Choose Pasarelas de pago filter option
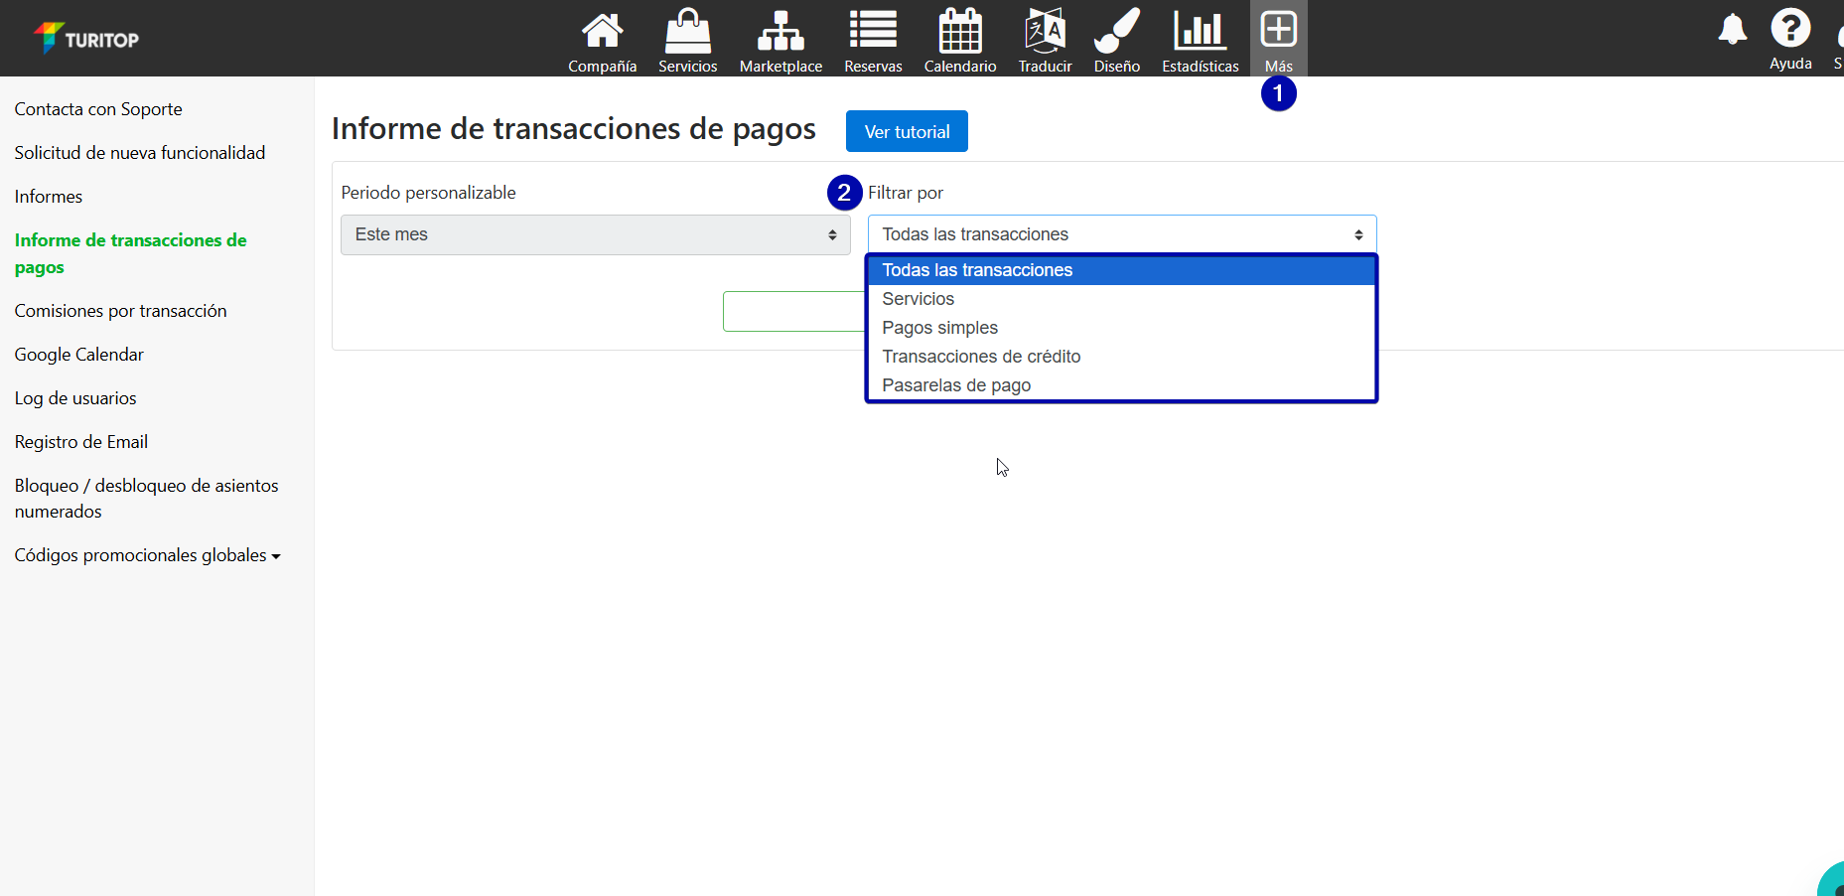 click(955, 385)
